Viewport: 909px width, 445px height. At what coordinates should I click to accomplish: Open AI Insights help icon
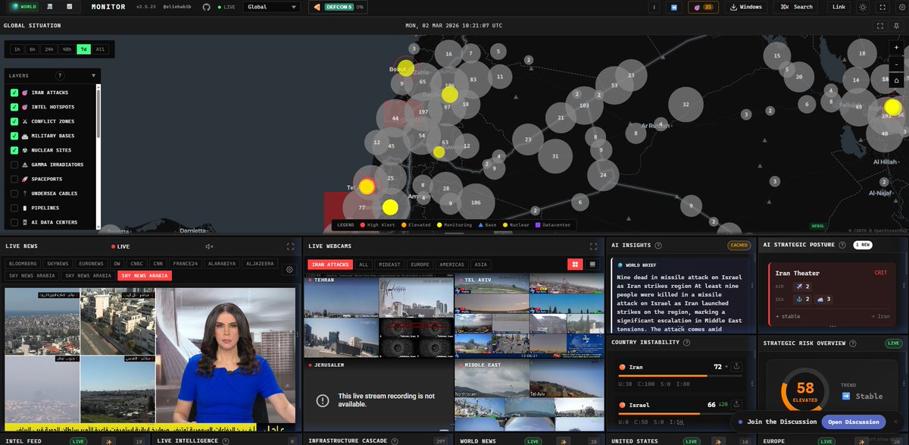[658, 245]
